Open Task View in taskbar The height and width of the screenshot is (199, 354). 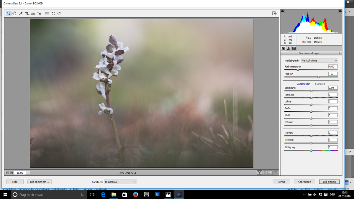click(92, 195)
